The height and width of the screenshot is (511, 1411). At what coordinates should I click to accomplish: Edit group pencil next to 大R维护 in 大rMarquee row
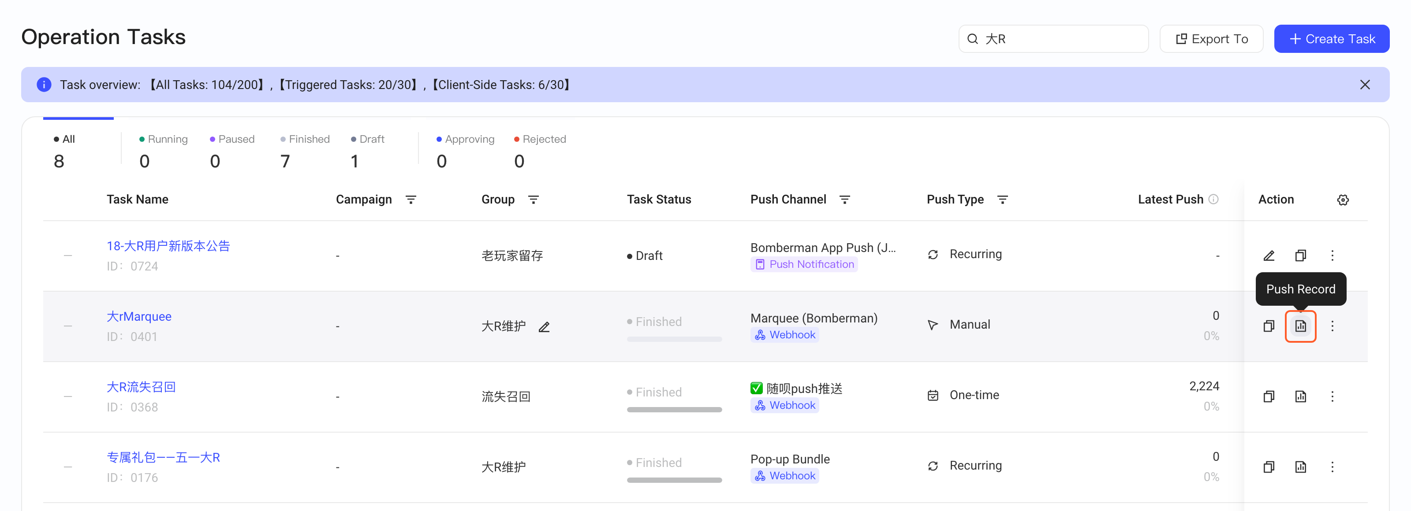[544, 327]
